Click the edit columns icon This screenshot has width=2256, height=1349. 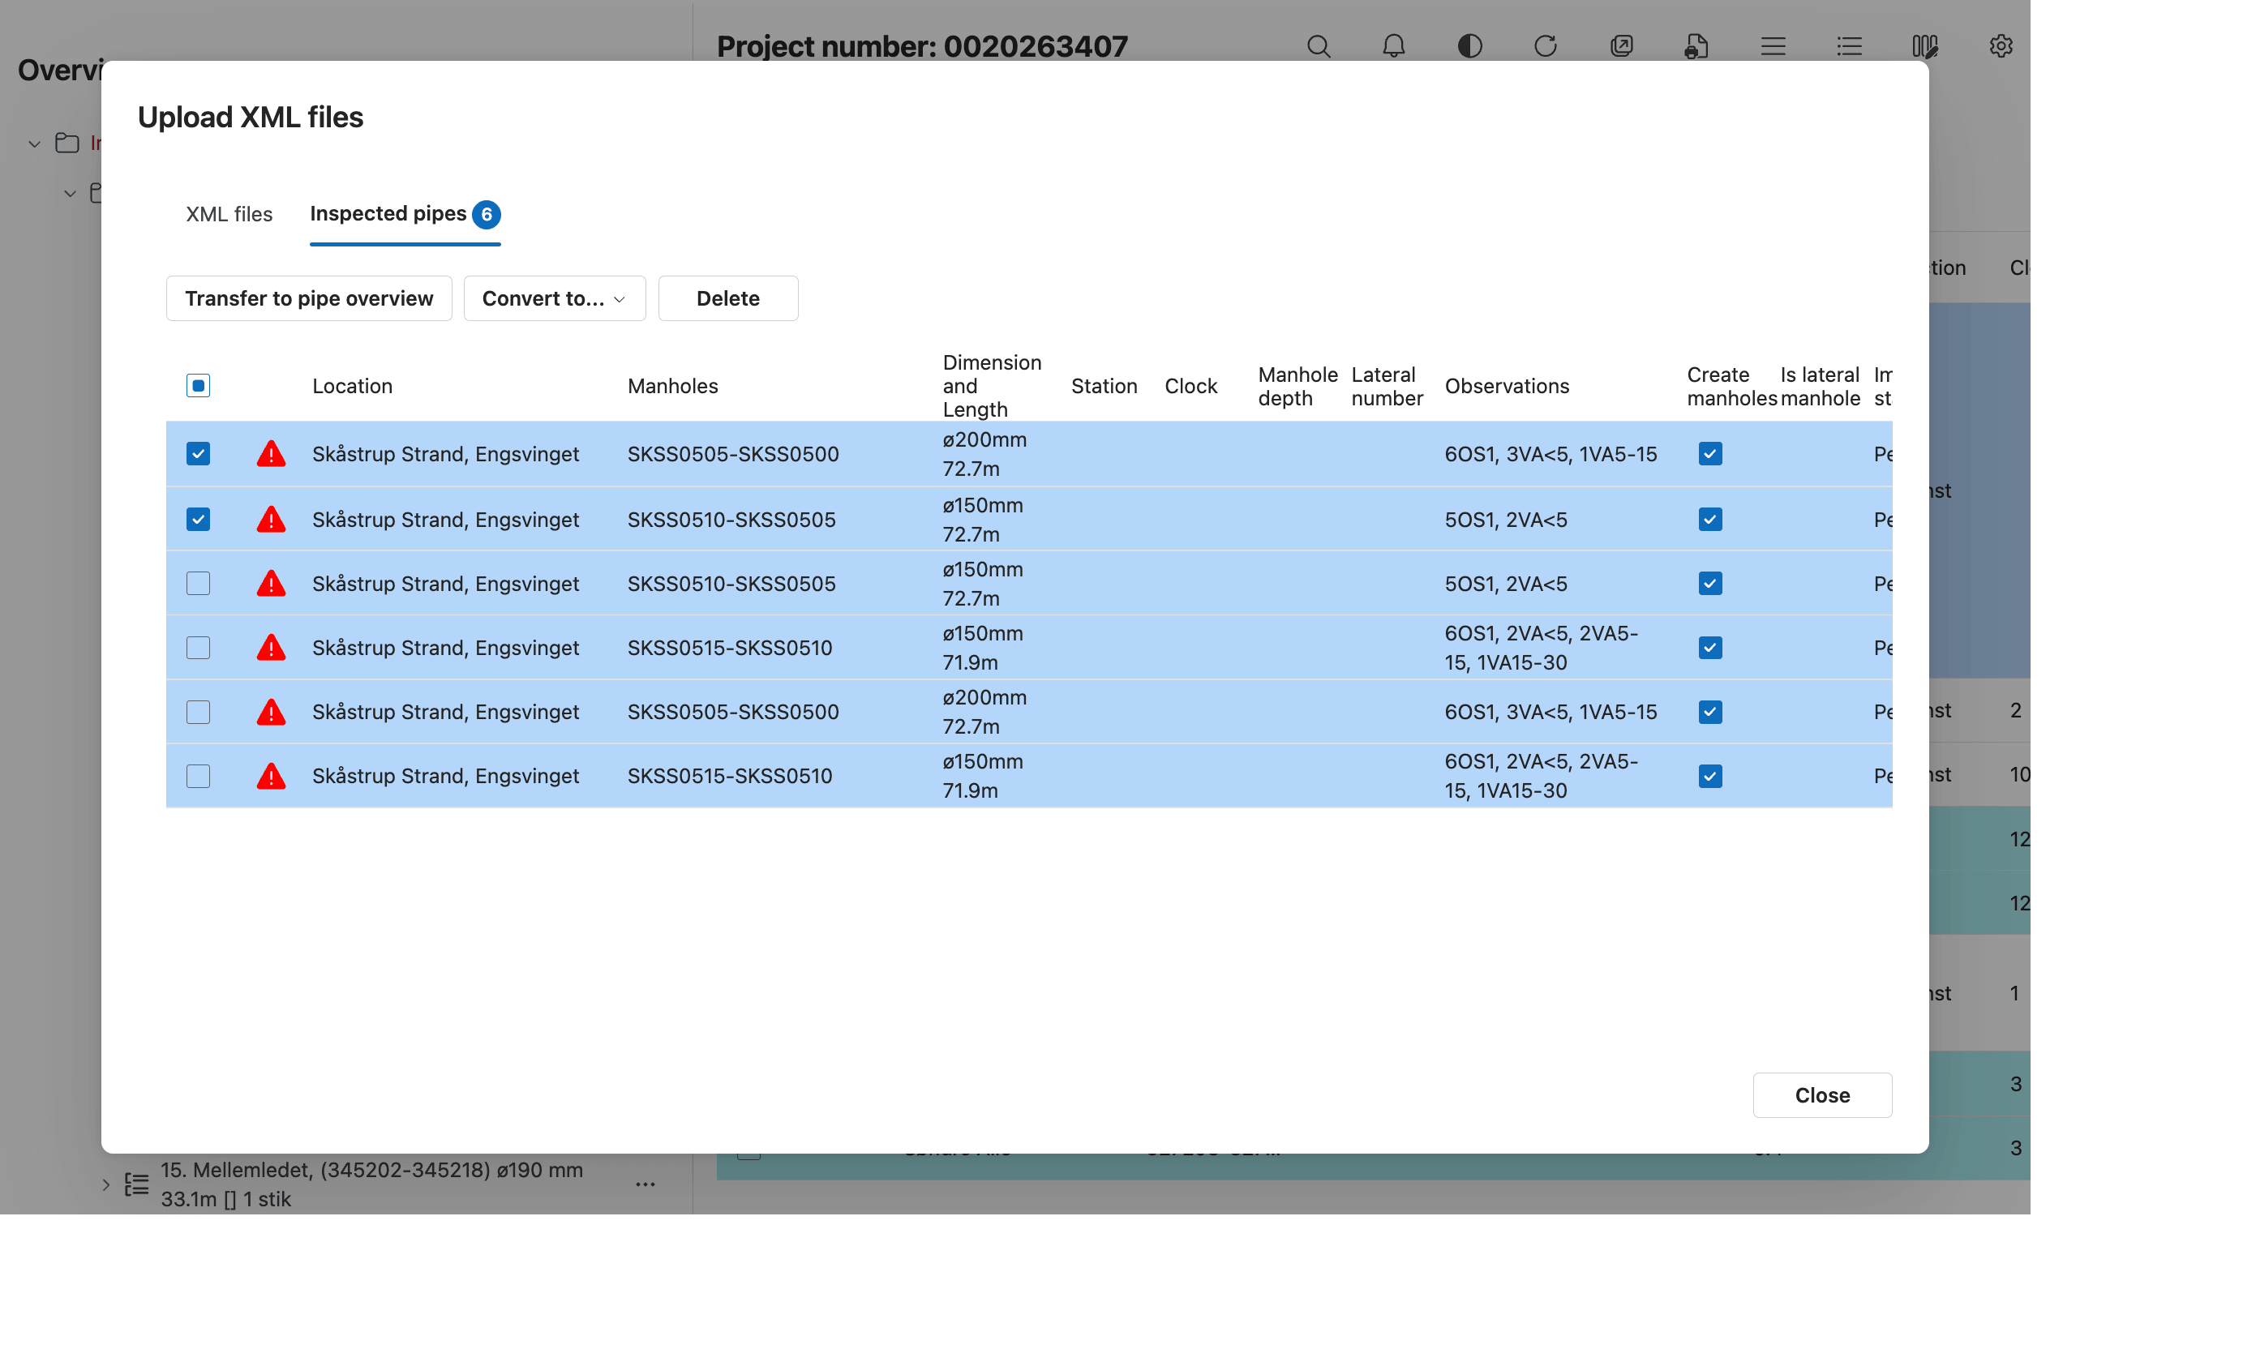pos(1925,46)
